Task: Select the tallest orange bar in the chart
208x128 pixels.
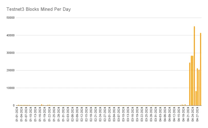Action: [x=194, y=66]
